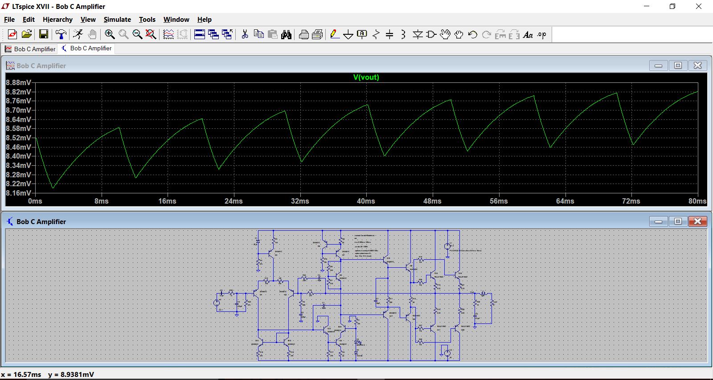Viewport: 713px width, 380px height.
Task: Click the autorange waveform plot icon
Action: 168,34
